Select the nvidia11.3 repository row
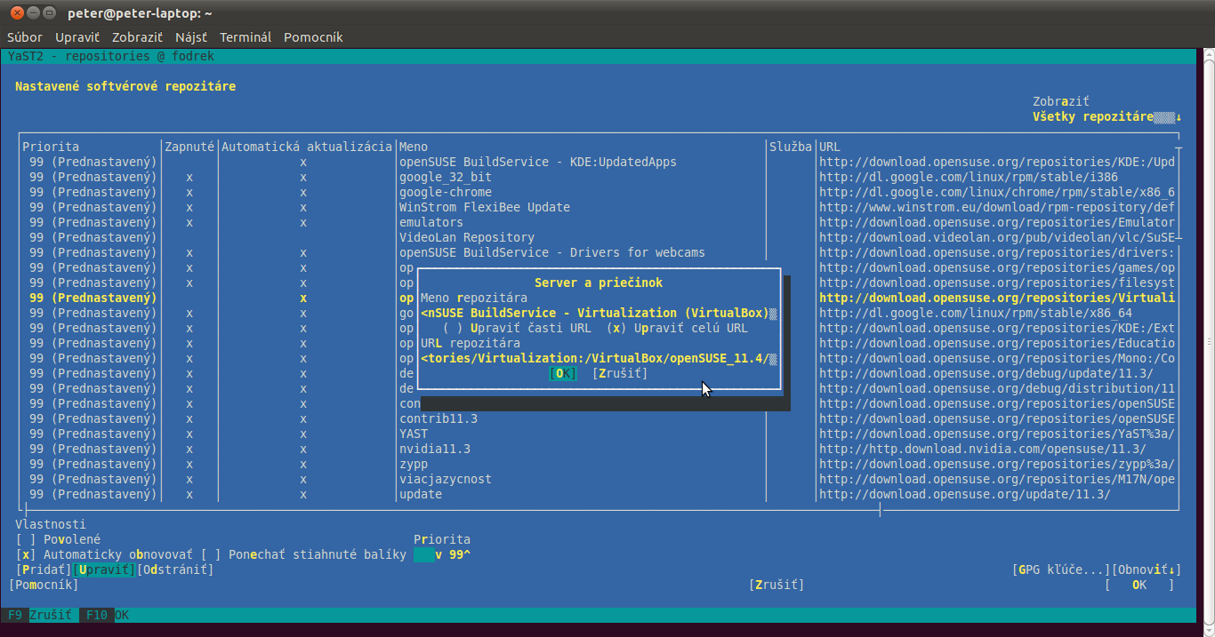 click(x=599, y=449)
